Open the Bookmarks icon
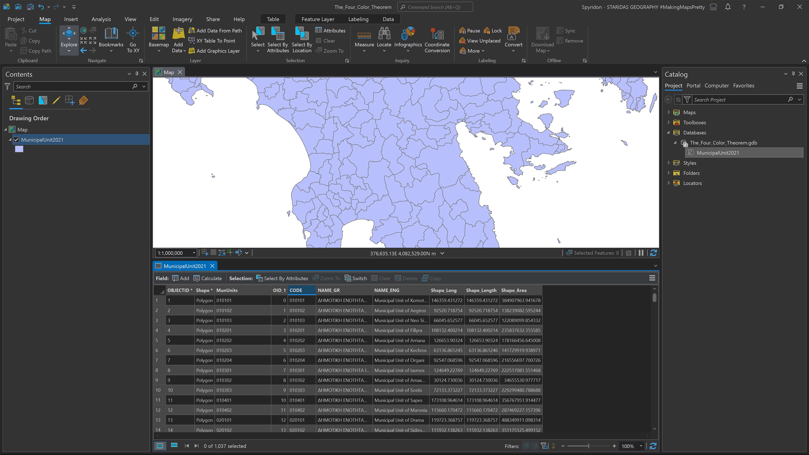This screenshot has height=455, width=809. tap(111, 34)
